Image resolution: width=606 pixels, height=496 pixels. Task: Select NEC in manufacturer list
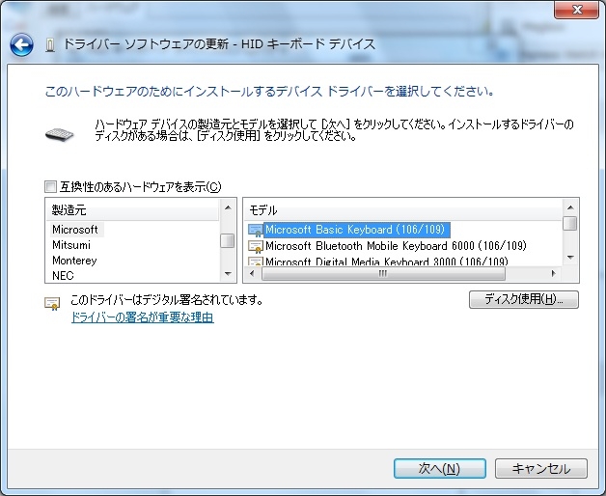[63, 276]
